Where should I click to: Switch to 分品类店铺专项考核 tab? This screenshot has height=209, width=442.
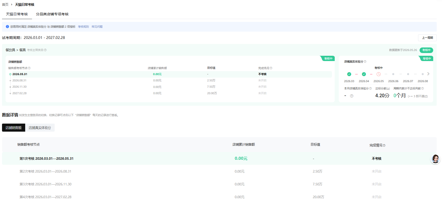tap(52, 14)
